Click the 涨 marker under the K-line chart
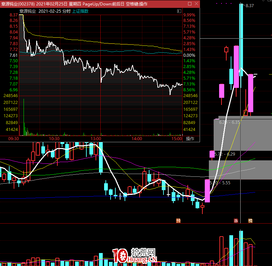This screenshot has height=266, width=272. (x=236, y=221)
